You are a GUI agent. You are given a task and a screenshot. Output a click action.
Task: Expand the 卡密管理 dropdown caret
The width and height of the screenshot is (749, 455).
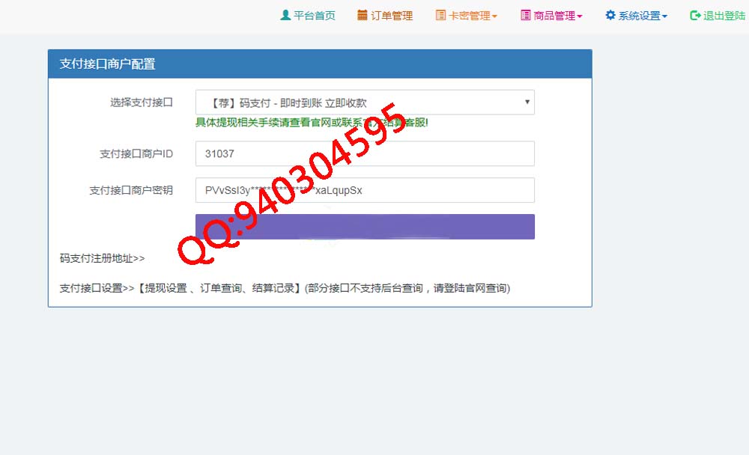[494, 16]
